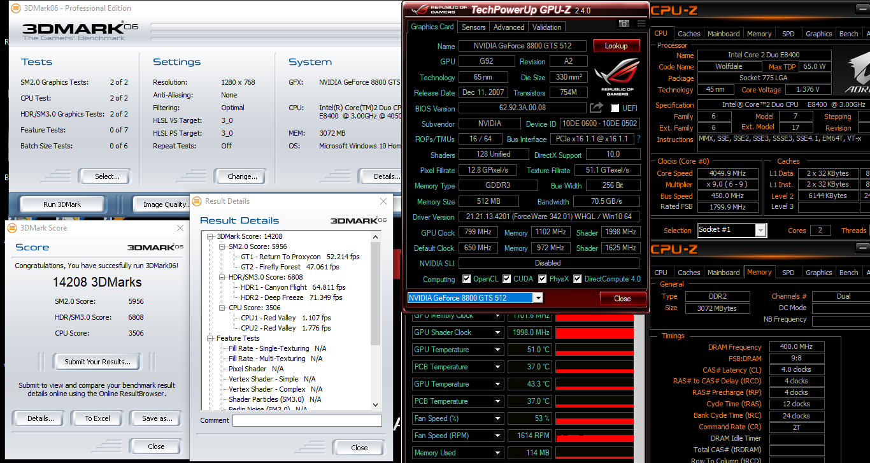870x463 pixels.
Task: Collapse the CPU Score: 3506 tree node
Action: (x=222, y=308)
